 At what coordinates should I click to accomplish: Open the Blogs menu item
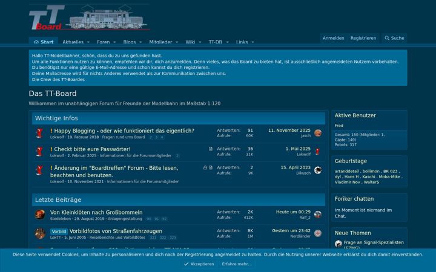pyautogui.click(x=130, y=42)
